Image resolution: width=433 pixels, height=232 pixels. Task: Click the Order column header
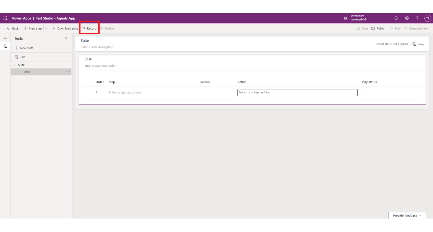[100, 82]
